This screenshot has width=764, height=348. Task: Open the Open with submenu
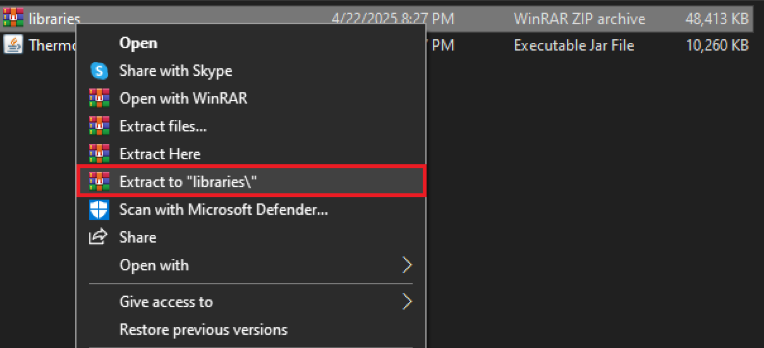coord(251,265)
